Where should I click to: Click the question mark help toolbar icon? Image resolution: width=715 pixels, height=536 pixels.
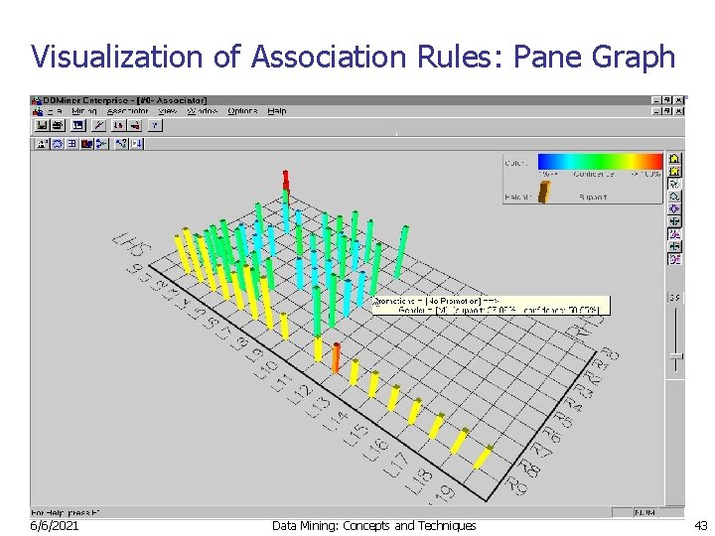click(155, 125)
